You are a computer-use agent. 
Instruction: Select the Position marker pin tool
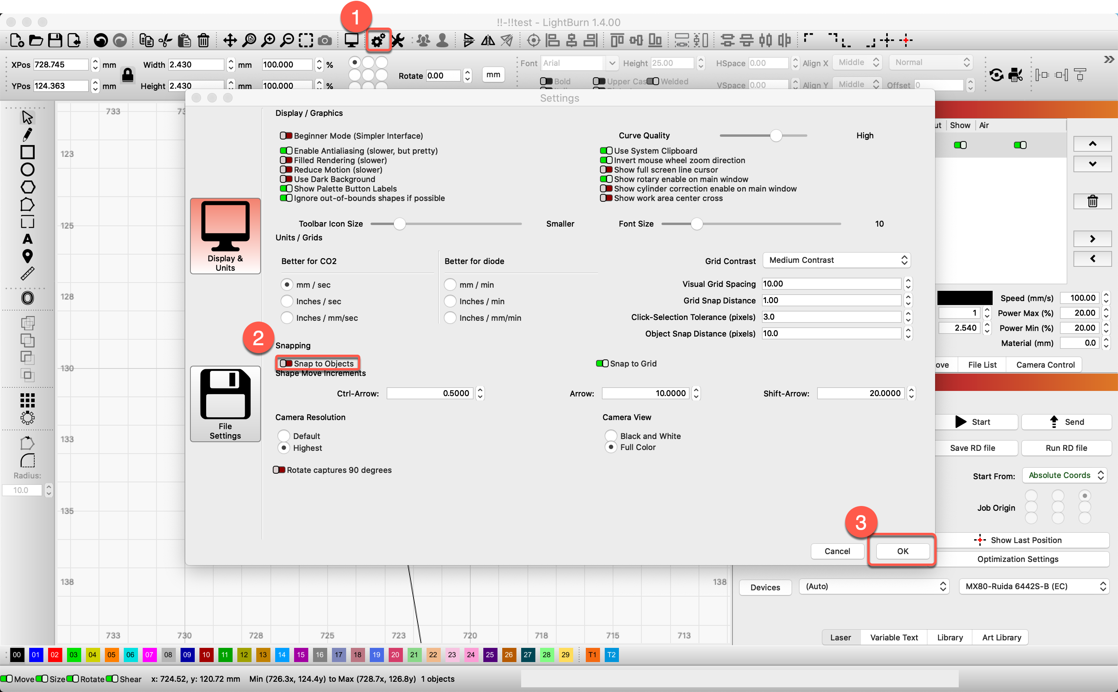[28, 256]
